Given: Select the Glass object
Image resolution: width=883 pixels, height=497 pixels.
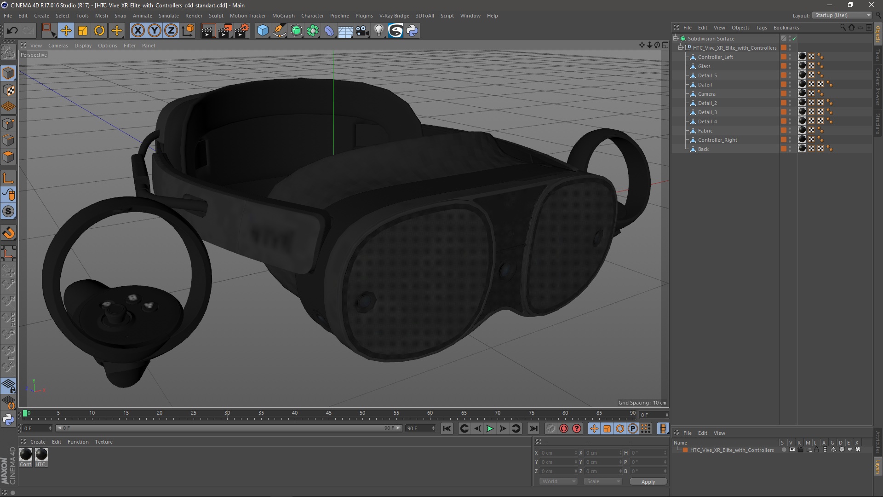Looking at the screenshot, I should click(x=704, y=66).
